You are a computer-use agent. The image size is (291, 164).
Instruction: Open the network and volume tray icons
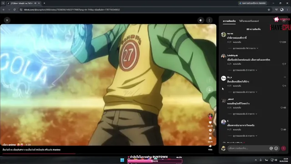274,160
